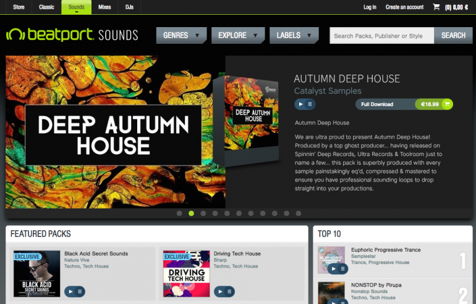Switch to the Mixes tab
The height and width of the screenshot is (304, 476).
pos(104,7)
